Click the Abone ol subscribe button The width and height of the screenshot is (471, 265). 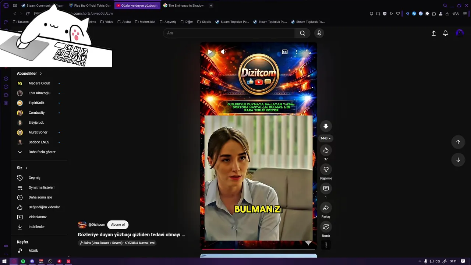[x=118, y=225]
